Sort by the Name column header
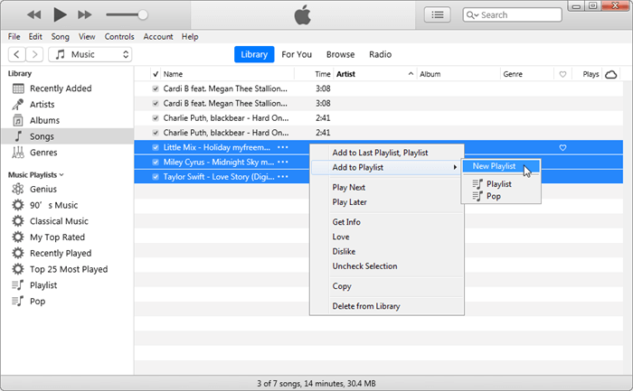Viewport: 633px width, 391px height. (x=228, y=74)
